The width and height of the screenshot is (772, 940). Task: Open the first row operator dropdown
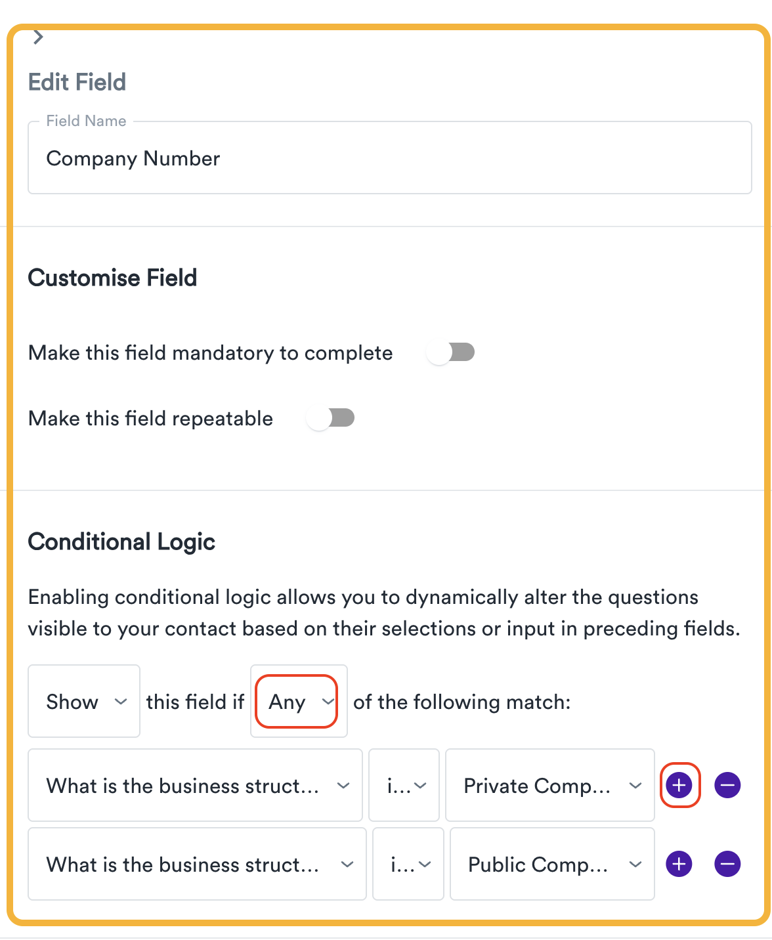[404, 785]
